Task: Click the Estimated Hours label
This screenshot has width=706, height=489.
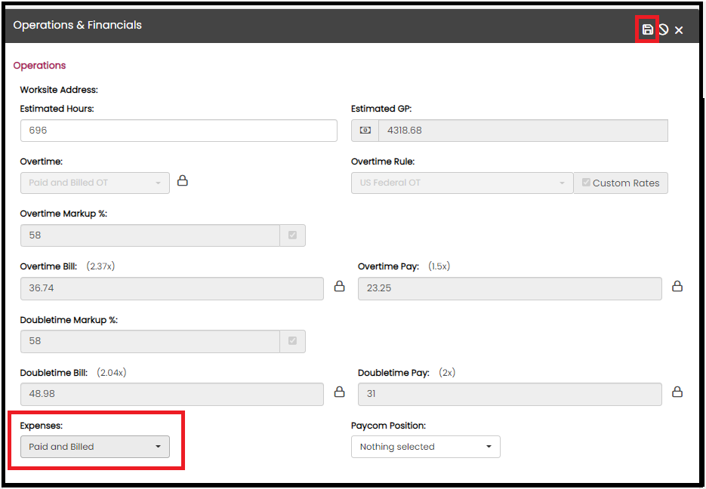Action: [x=57, y=109]
